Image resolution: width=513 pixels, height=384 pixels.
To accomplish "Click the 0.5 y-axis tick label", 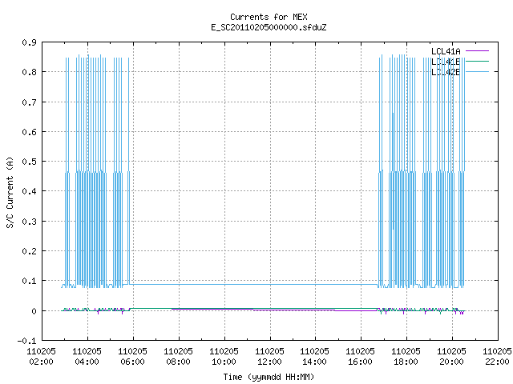I will pos(29,162).
